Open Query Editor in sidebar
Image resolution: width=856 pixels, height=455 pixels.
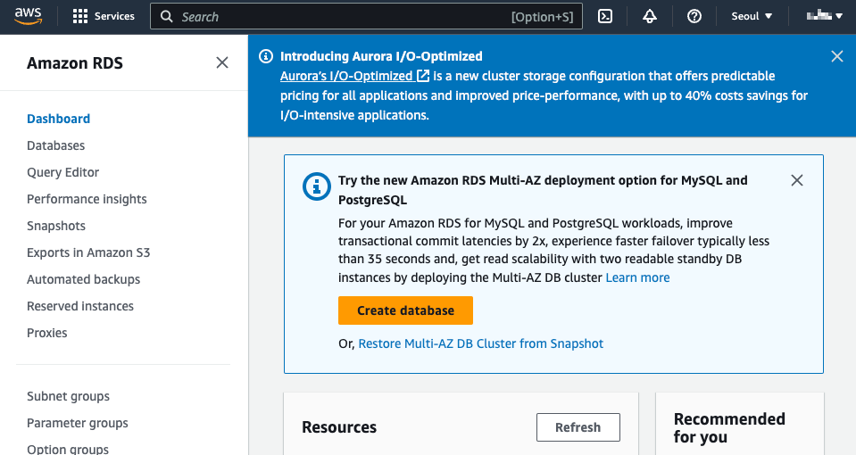pyautogui.click(x=62, y=172)
